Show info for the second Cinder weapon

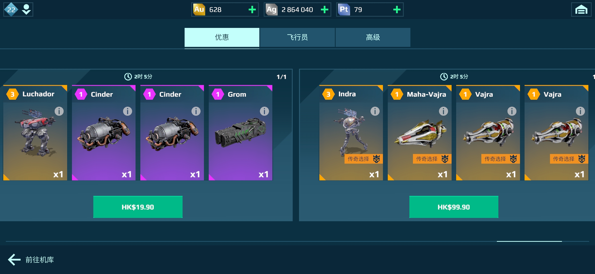tap(196, 111)
